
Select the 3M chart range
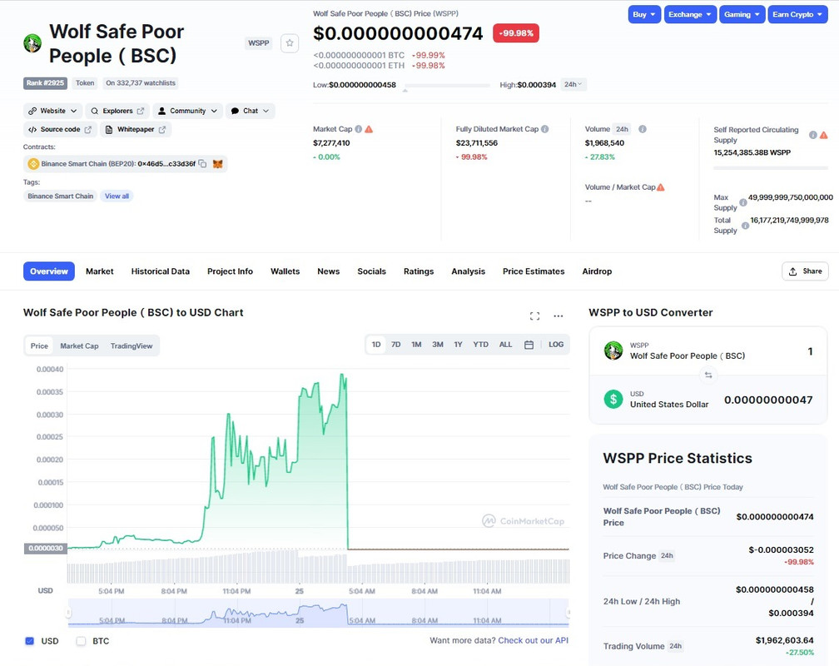click(438, 345)
